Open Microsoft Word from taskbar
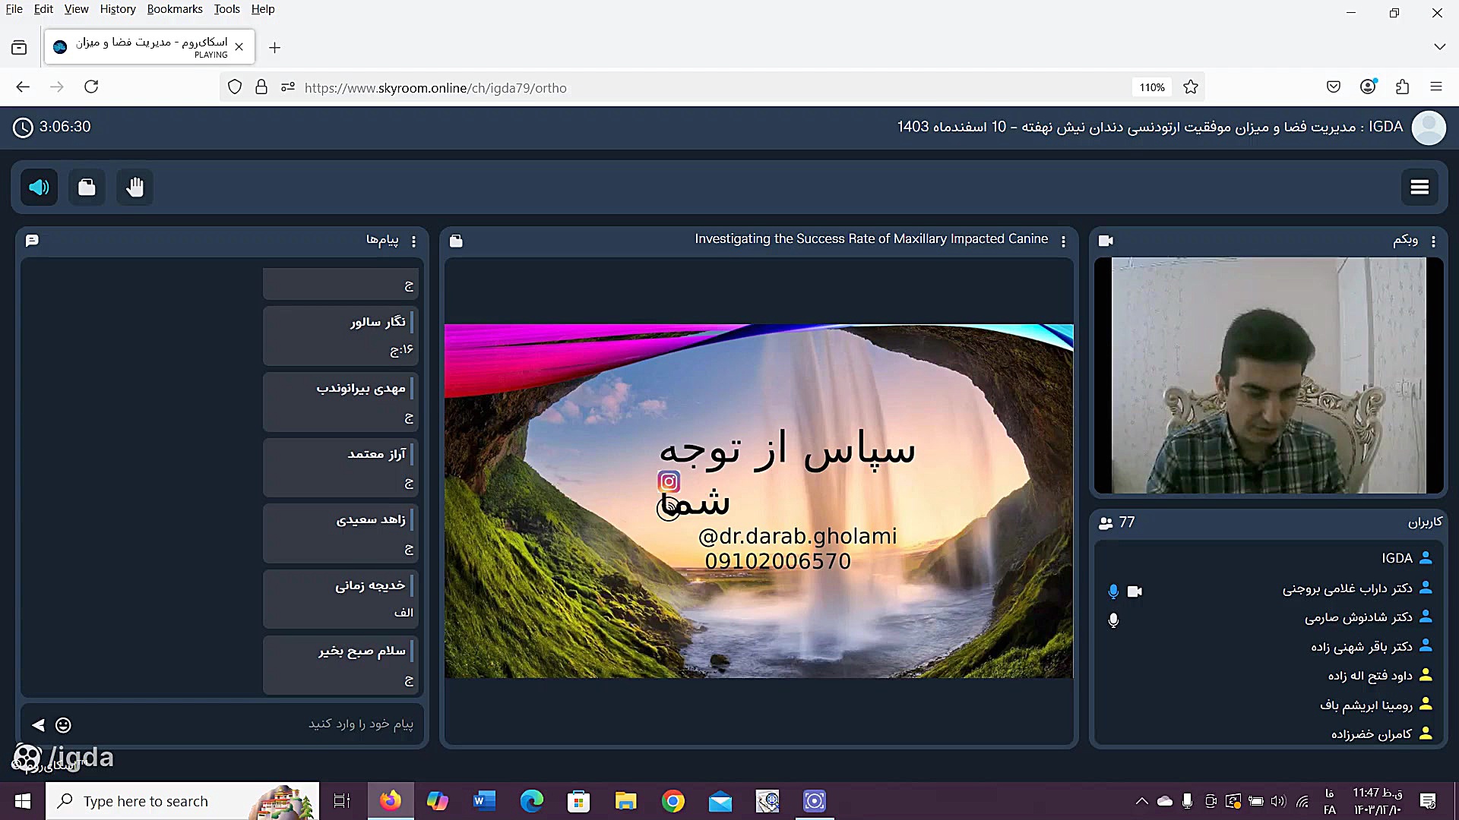 (x=484, y=801)
